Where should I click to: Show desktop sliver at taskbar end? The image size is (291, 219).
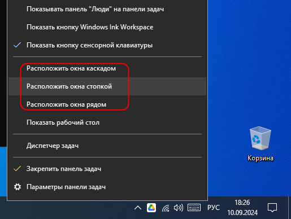coord(289,208)
